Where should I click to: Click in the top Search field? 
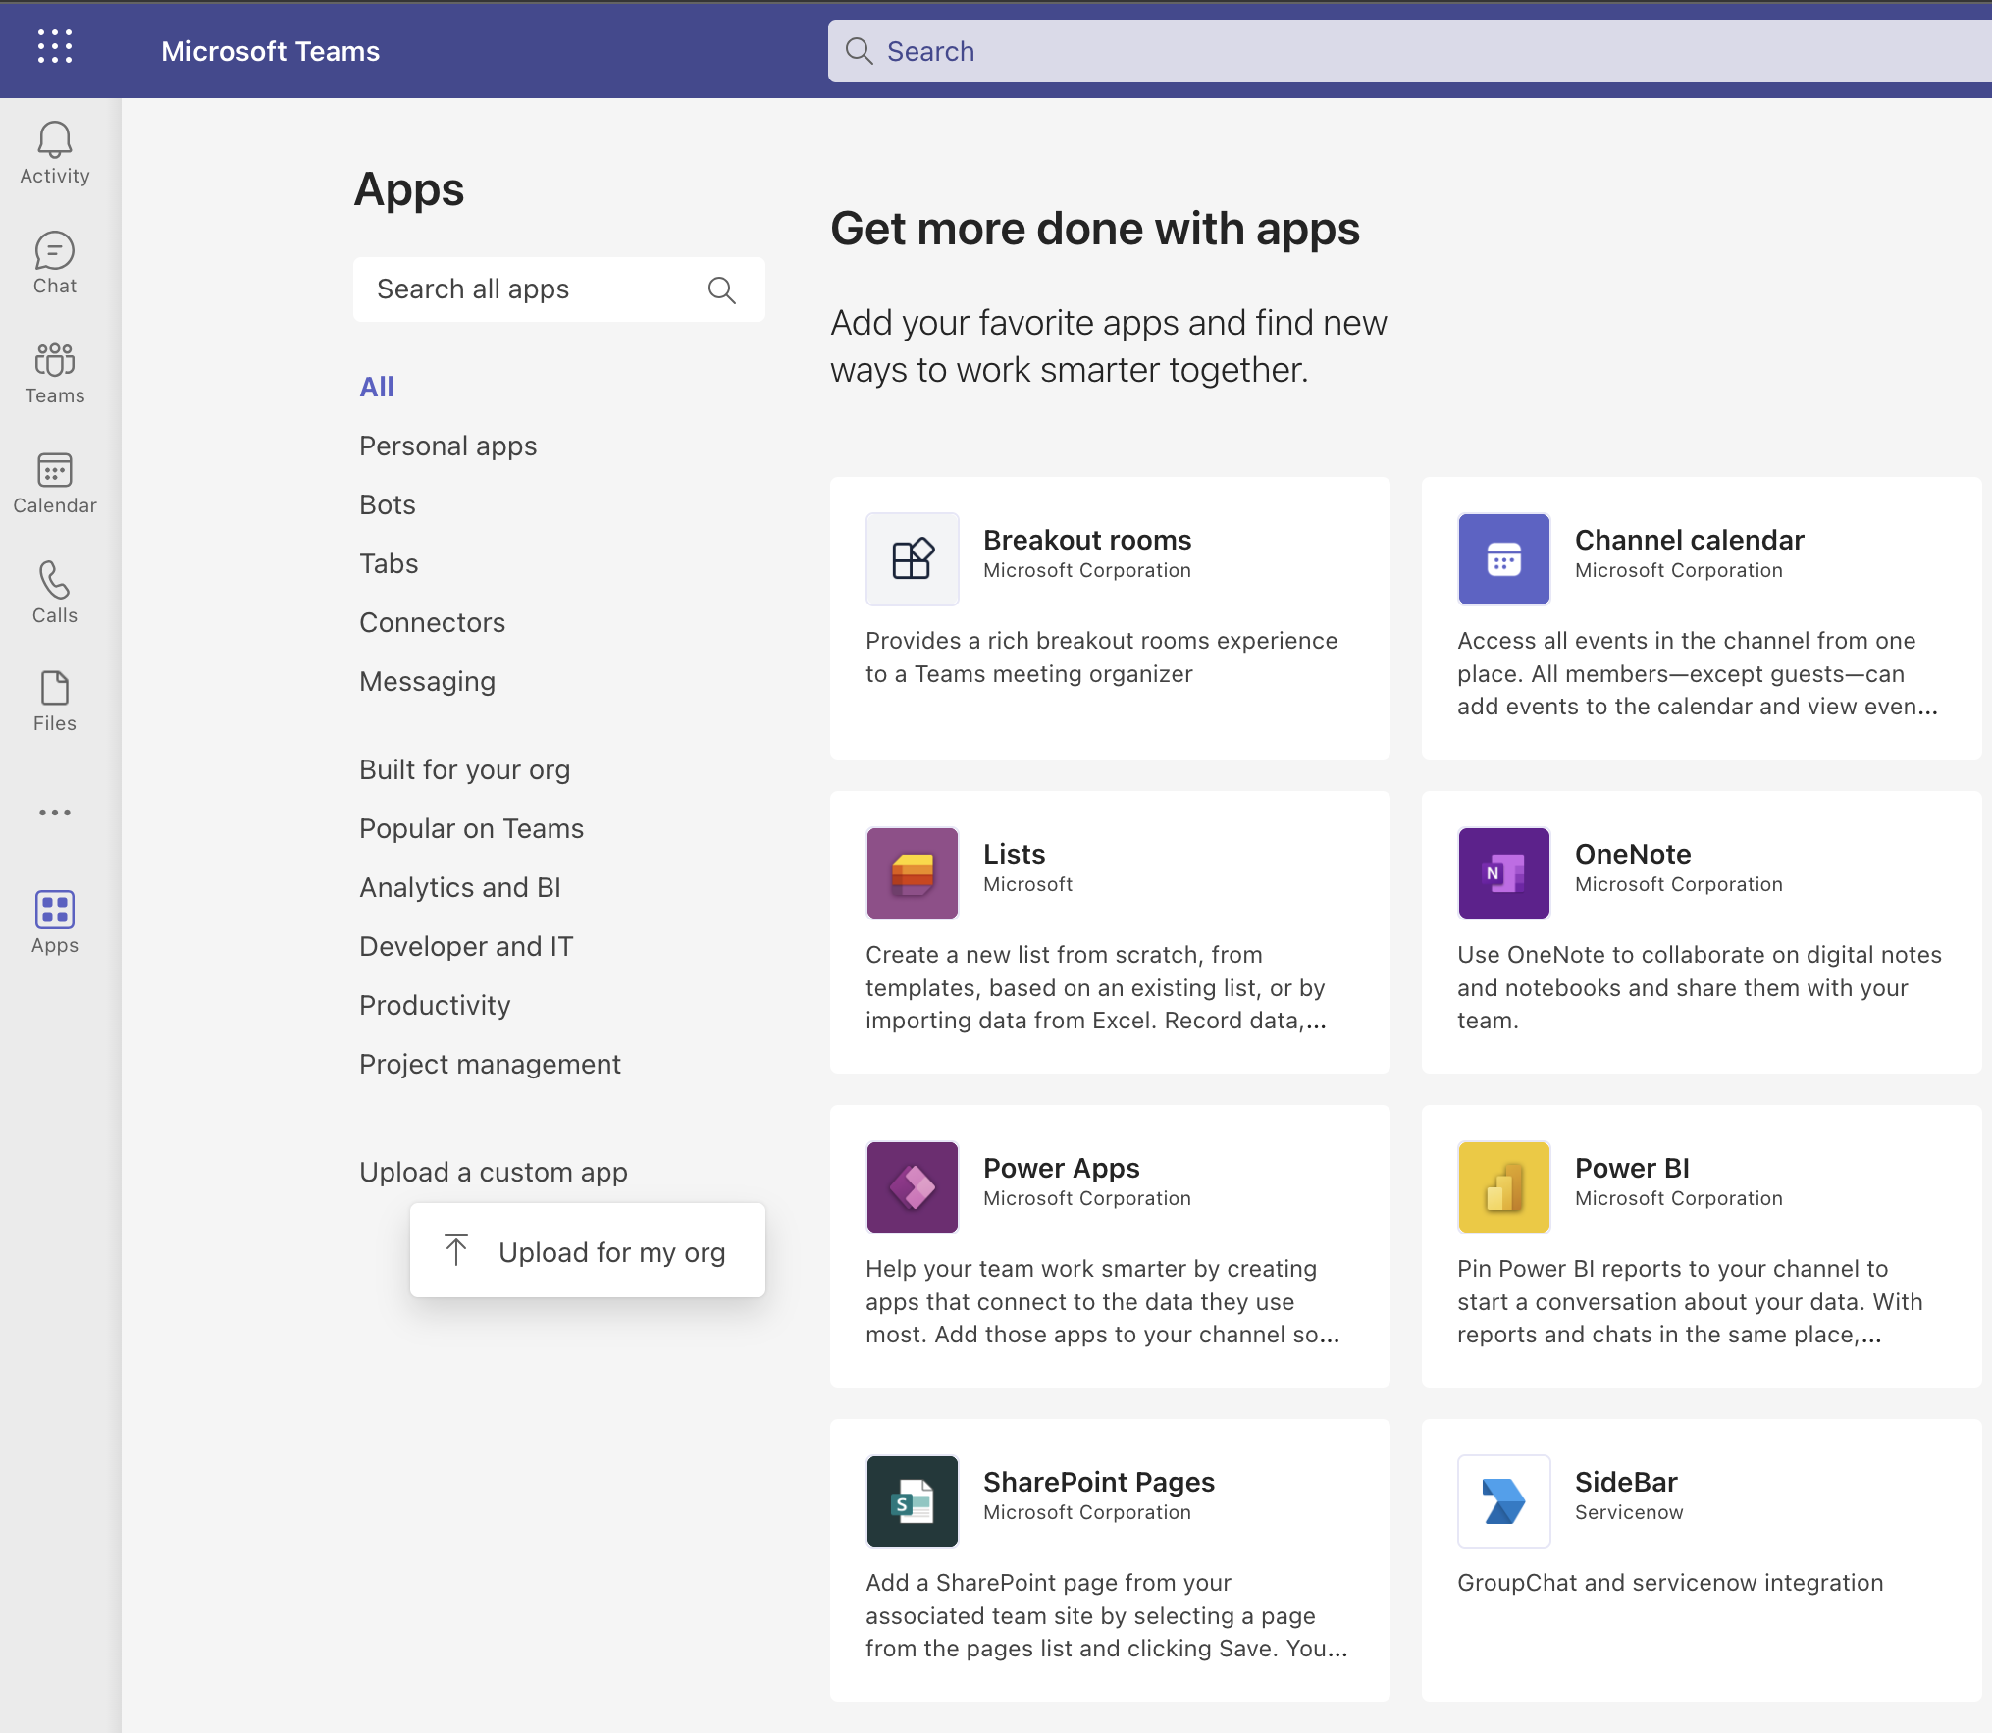point(1410,51)
